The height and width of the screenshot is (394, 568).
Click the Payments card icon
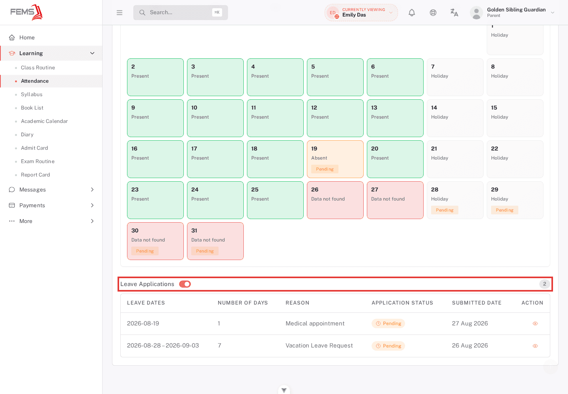point(12,205)
